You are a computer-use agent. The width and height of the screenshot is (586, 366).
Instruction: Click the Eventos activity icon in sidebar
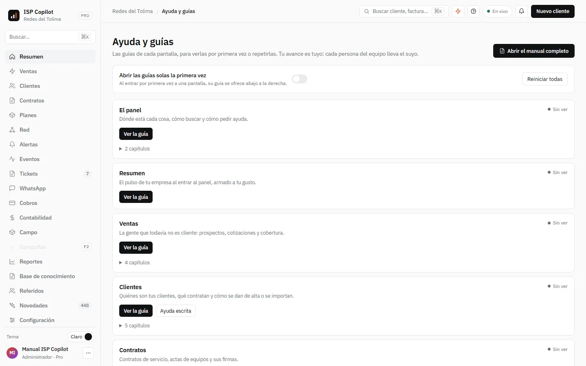pyautogui.click(x=12, y=159)
